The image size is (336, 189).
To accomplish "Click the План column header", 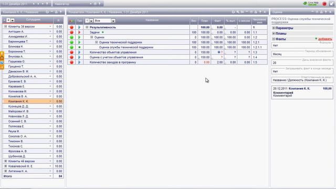I will pos(205,21).
